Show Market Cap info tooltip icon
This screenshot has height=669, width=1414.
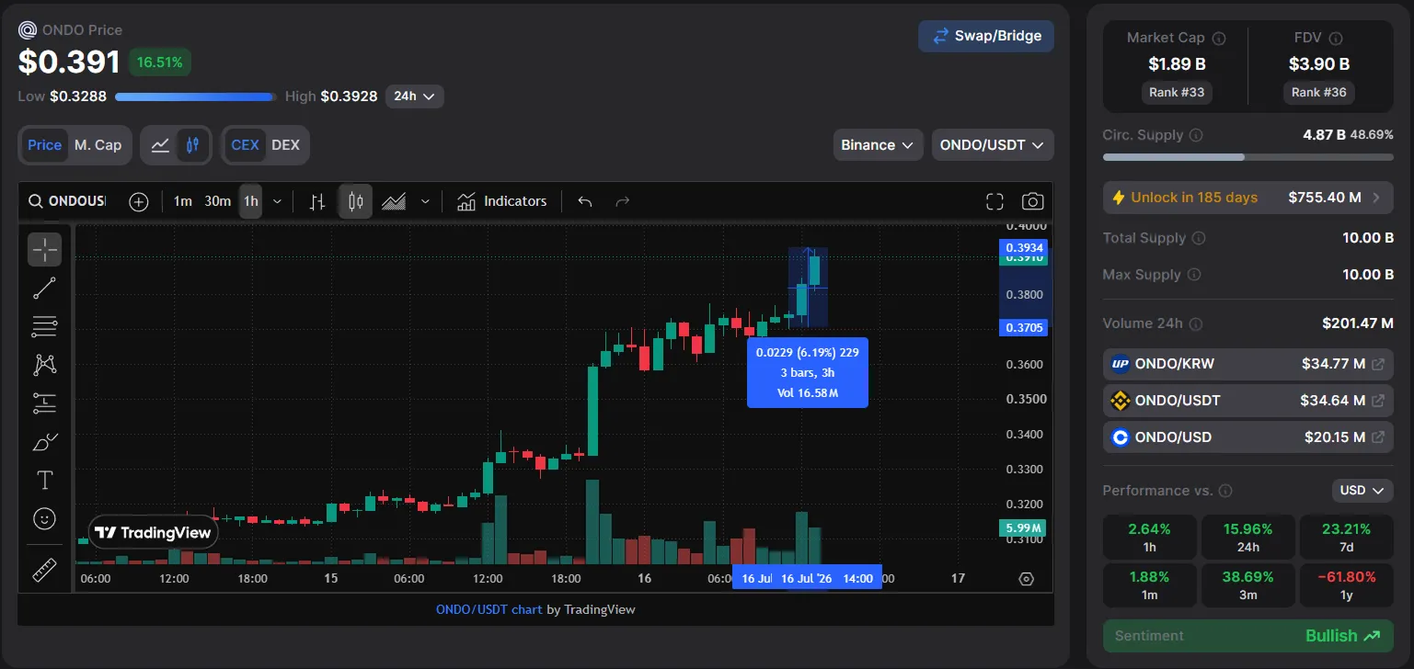point(1219,39)
